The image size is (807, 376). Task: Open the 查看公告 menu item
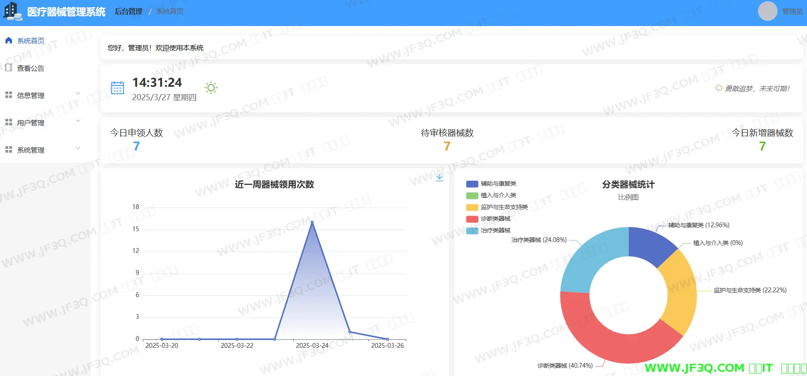[31, 68]
